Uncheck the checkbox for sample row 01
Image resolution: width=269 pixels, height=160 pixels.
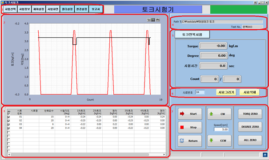click(9, 117)
